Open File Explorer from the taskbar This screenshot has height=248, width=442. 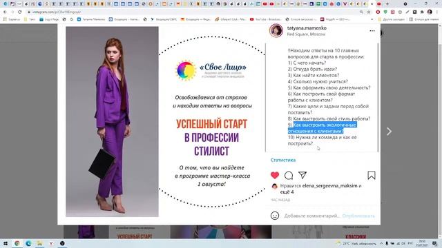click(x=40, y=243)
